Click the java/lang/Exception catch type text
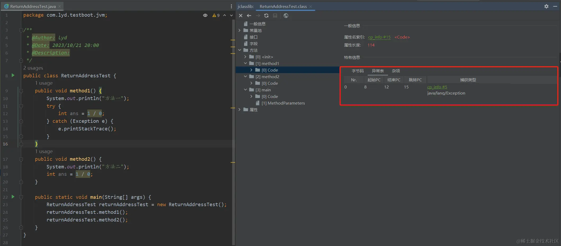561x246 pixels. pos(446,93)
